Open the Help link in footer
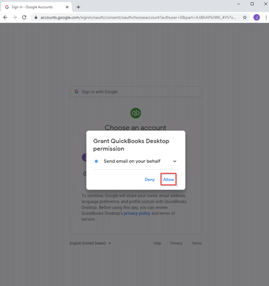Viewport: 269px width, 286px height. 157,243
